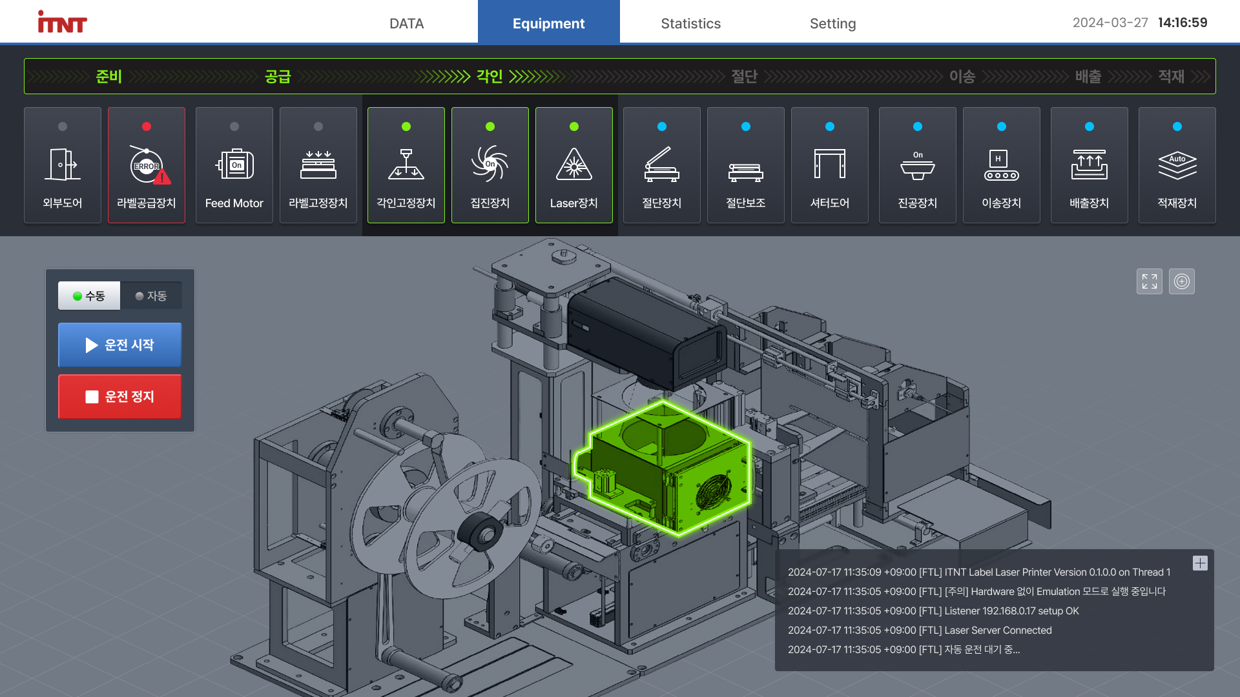Click the 각인 stage in process bar
The height and width of the screenshot is (697, 1240).
pos(490,77)
